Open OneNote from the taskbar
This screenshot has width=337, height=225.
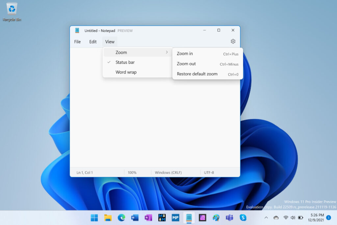(148, 218)
